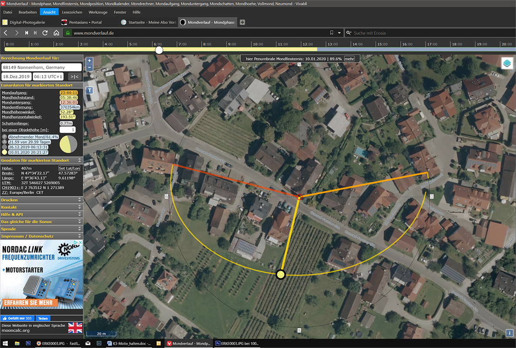The width and height of the screenshot is (516, 348).
Task: Click the moon phase diagram
Action: pyautogui.click(x=69, y=144)
